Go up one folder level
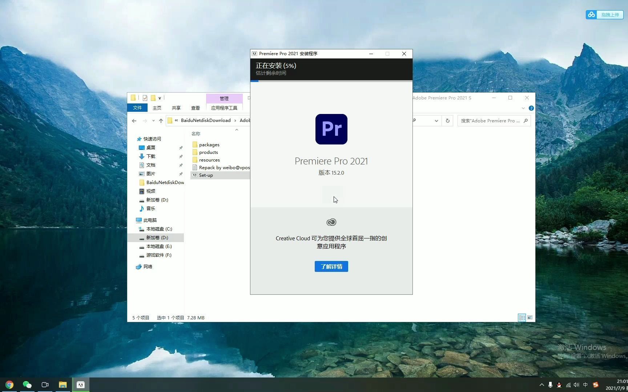The height and width of the screenshot is (392, 628). (x=161, y=121)
